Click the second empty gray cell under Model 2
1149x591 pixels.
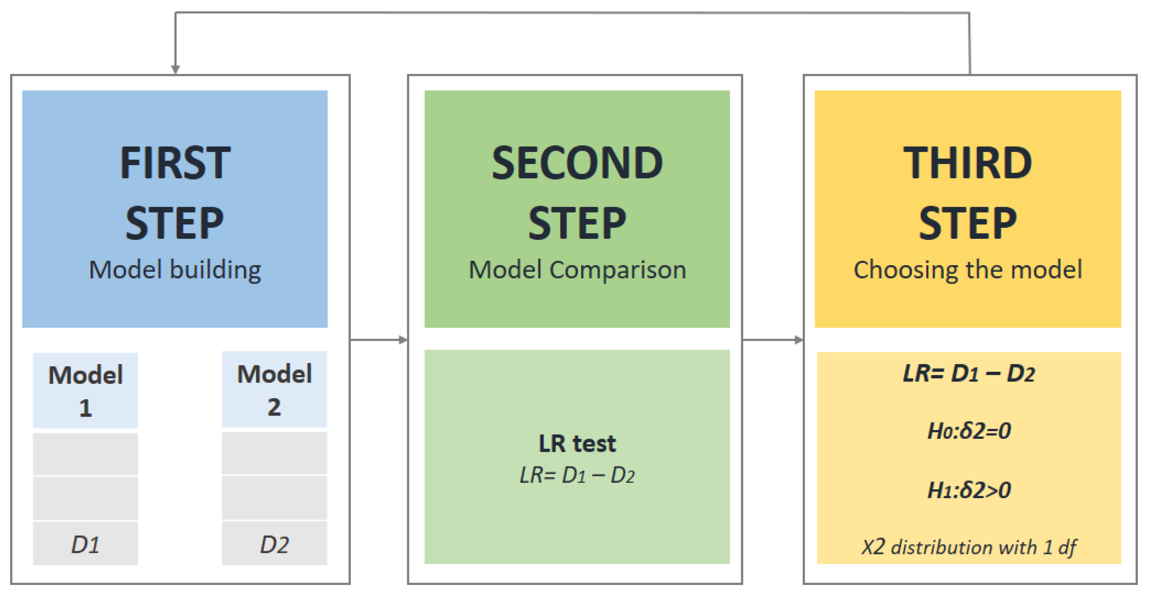point(274,497)
